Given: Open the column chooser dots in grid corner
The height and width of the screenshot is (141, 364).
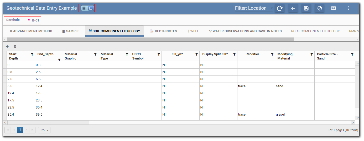Looking at the screenshot, I should pyautogui.click(x=6, y=54).
